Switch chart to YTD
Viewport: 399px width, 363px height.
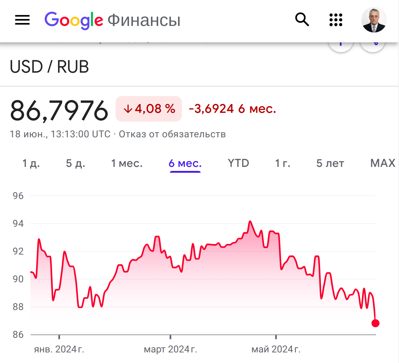pos(239,163)
